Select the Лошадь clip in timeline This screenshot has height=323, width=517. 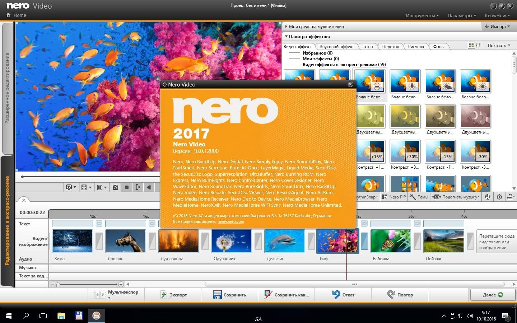[126, 241]
